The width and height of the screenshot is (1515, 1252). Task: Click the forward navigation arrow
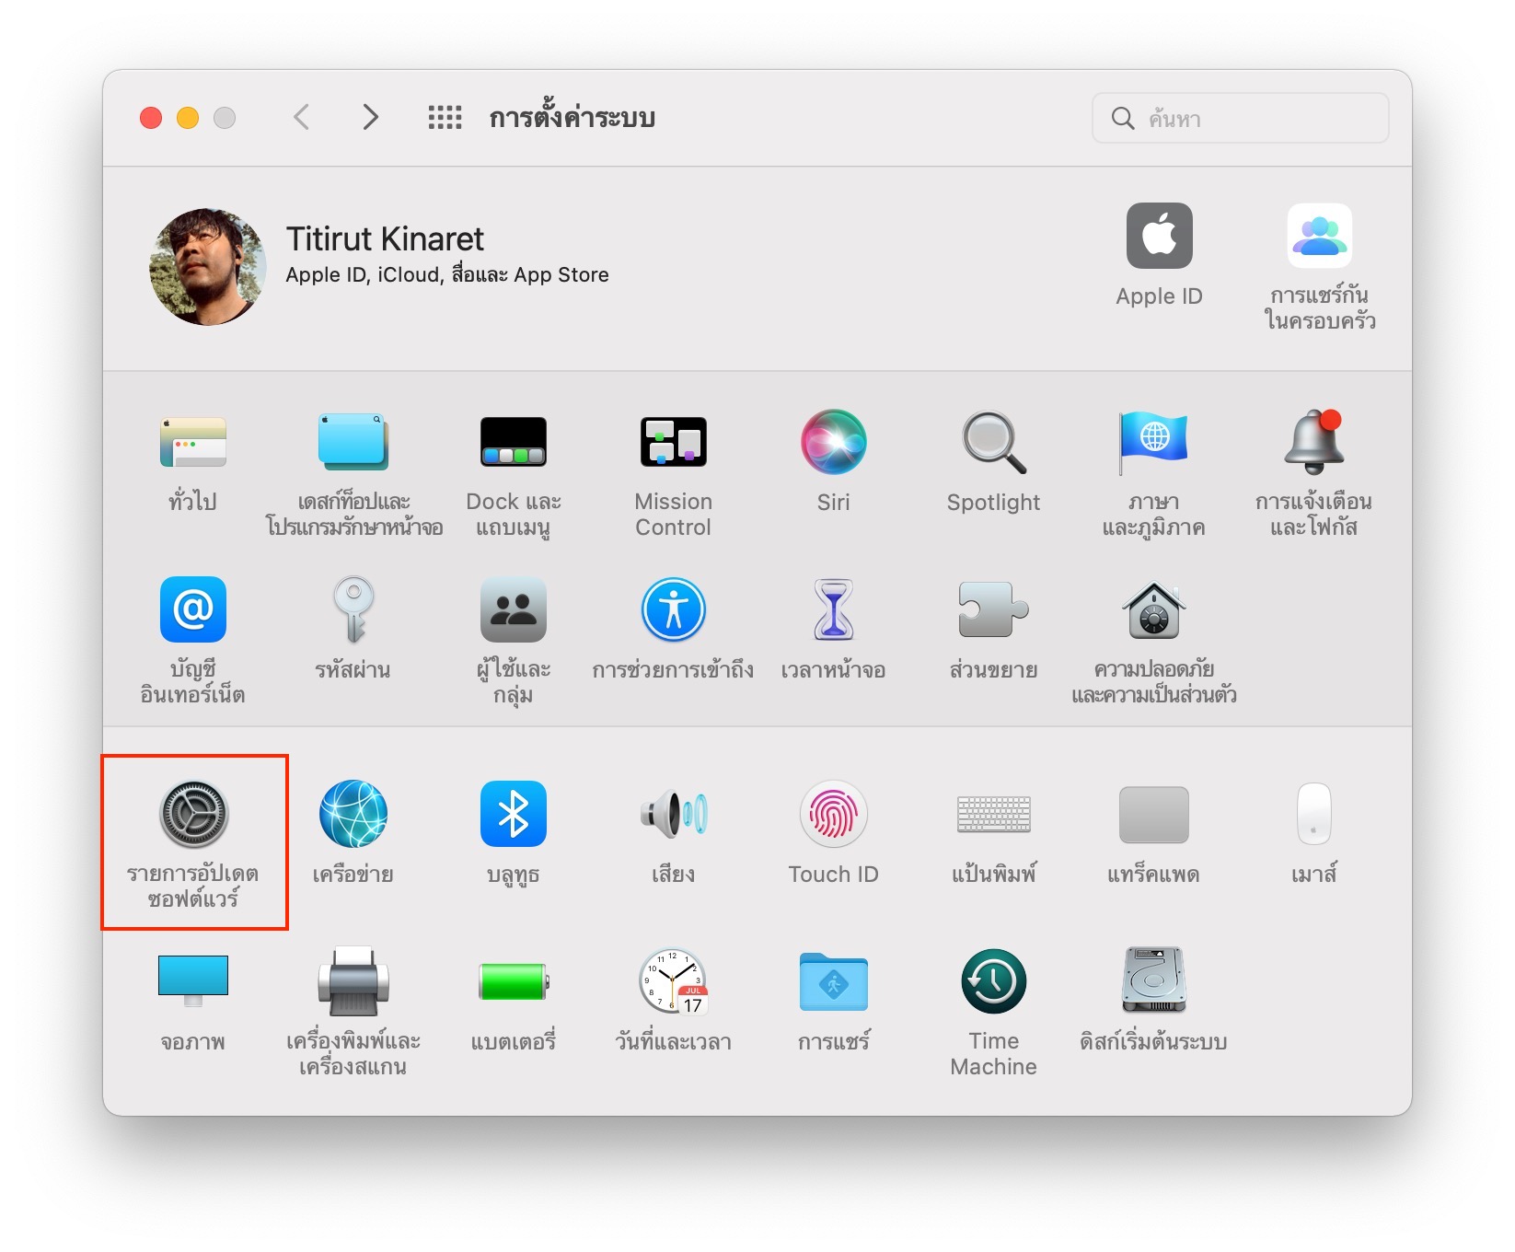click(x=370, y=118)
